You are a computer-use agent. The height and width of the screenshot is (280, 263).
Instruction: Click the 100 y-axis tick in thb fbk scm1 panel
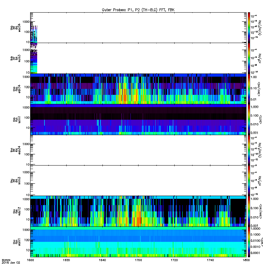[x=27, y=118]
